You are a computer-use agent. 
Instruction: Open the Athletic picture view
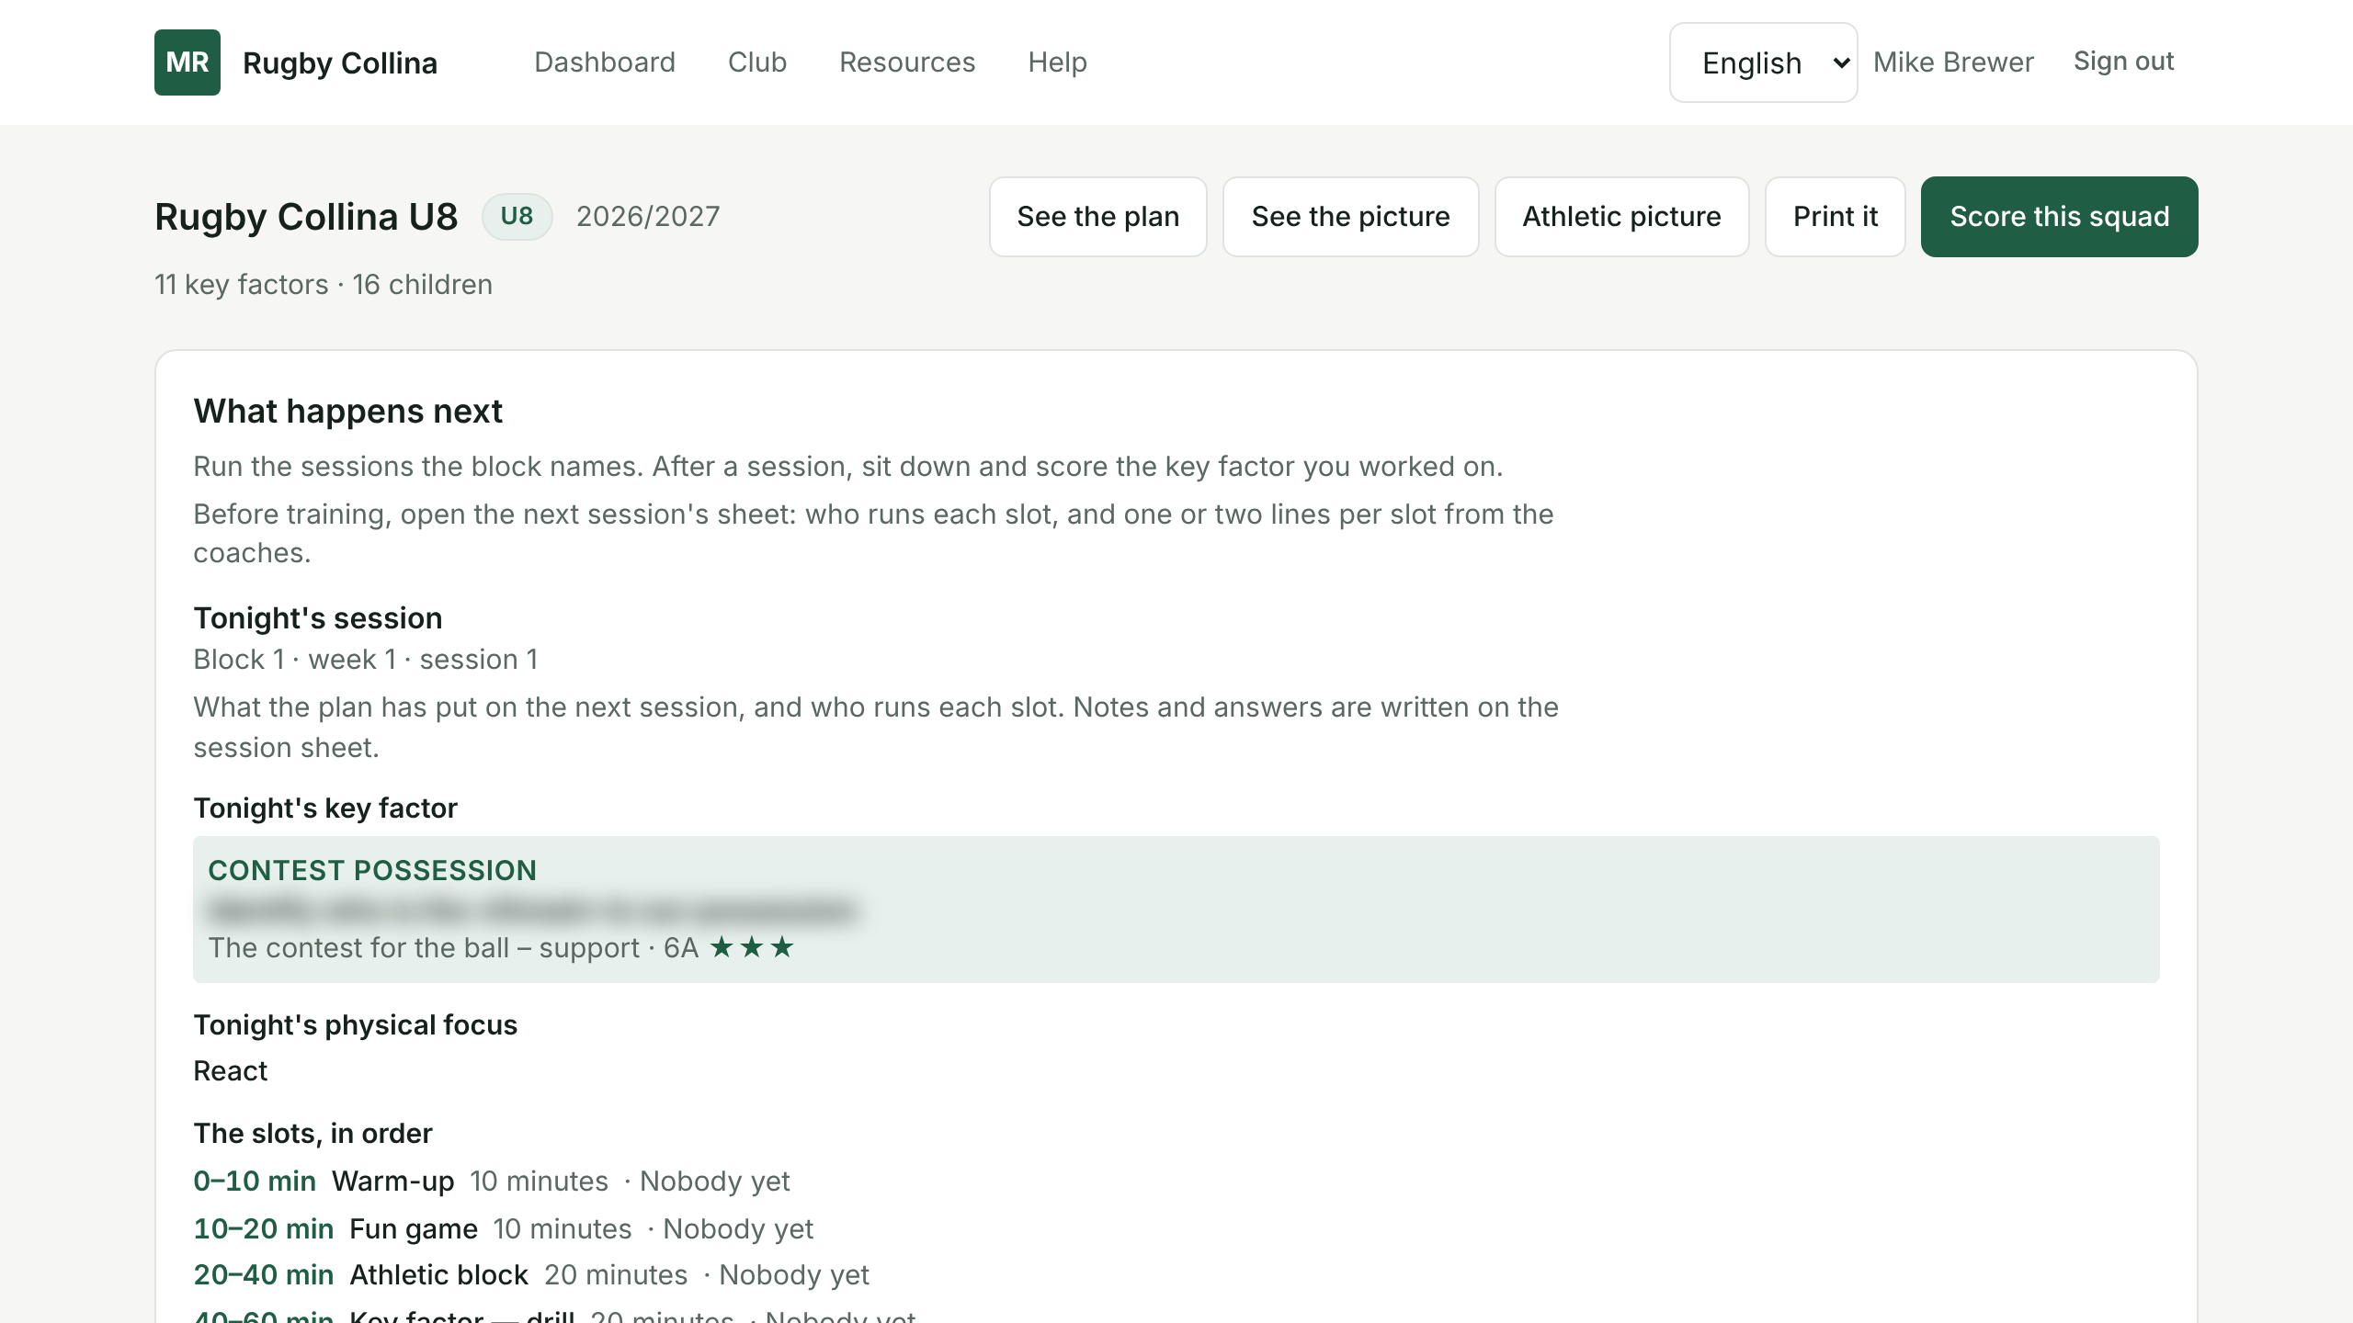[1621, 217]
